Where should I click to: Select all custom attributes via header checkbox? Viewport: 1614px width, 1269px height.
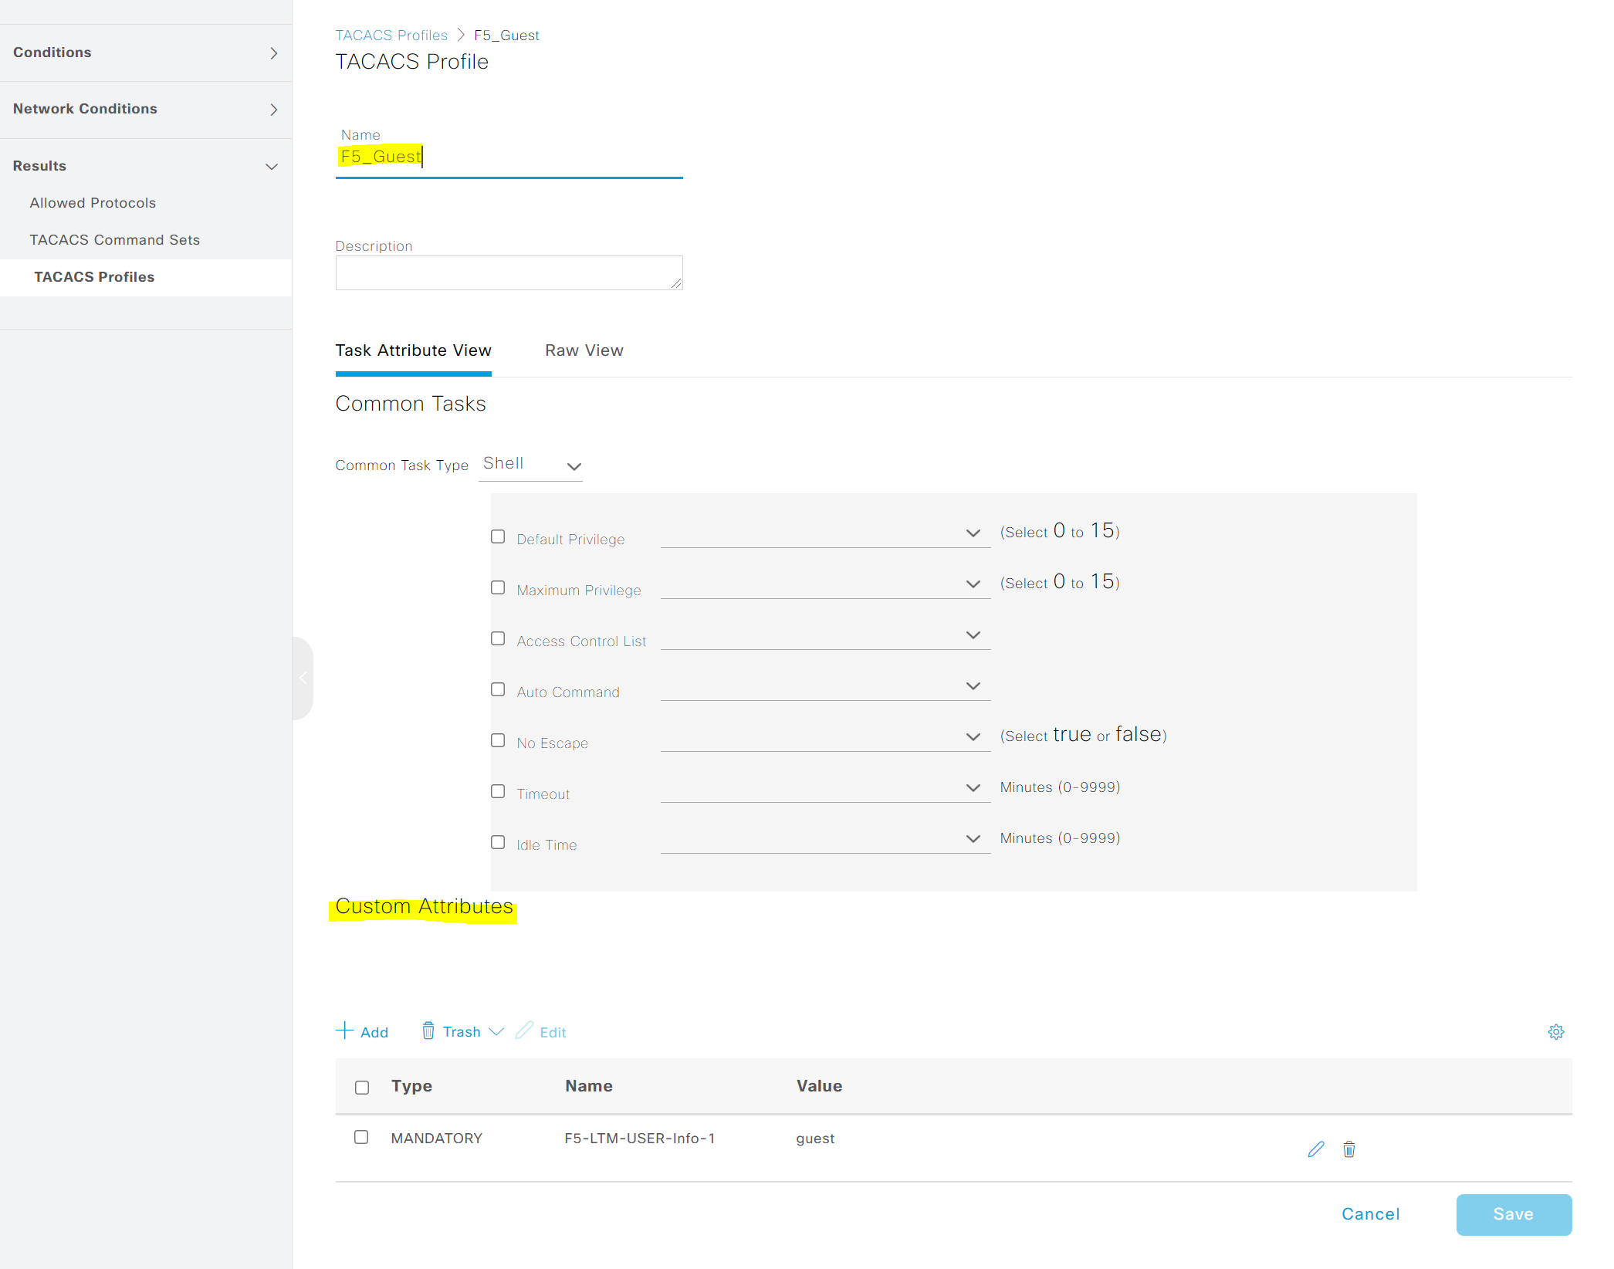click(362, 1088)
